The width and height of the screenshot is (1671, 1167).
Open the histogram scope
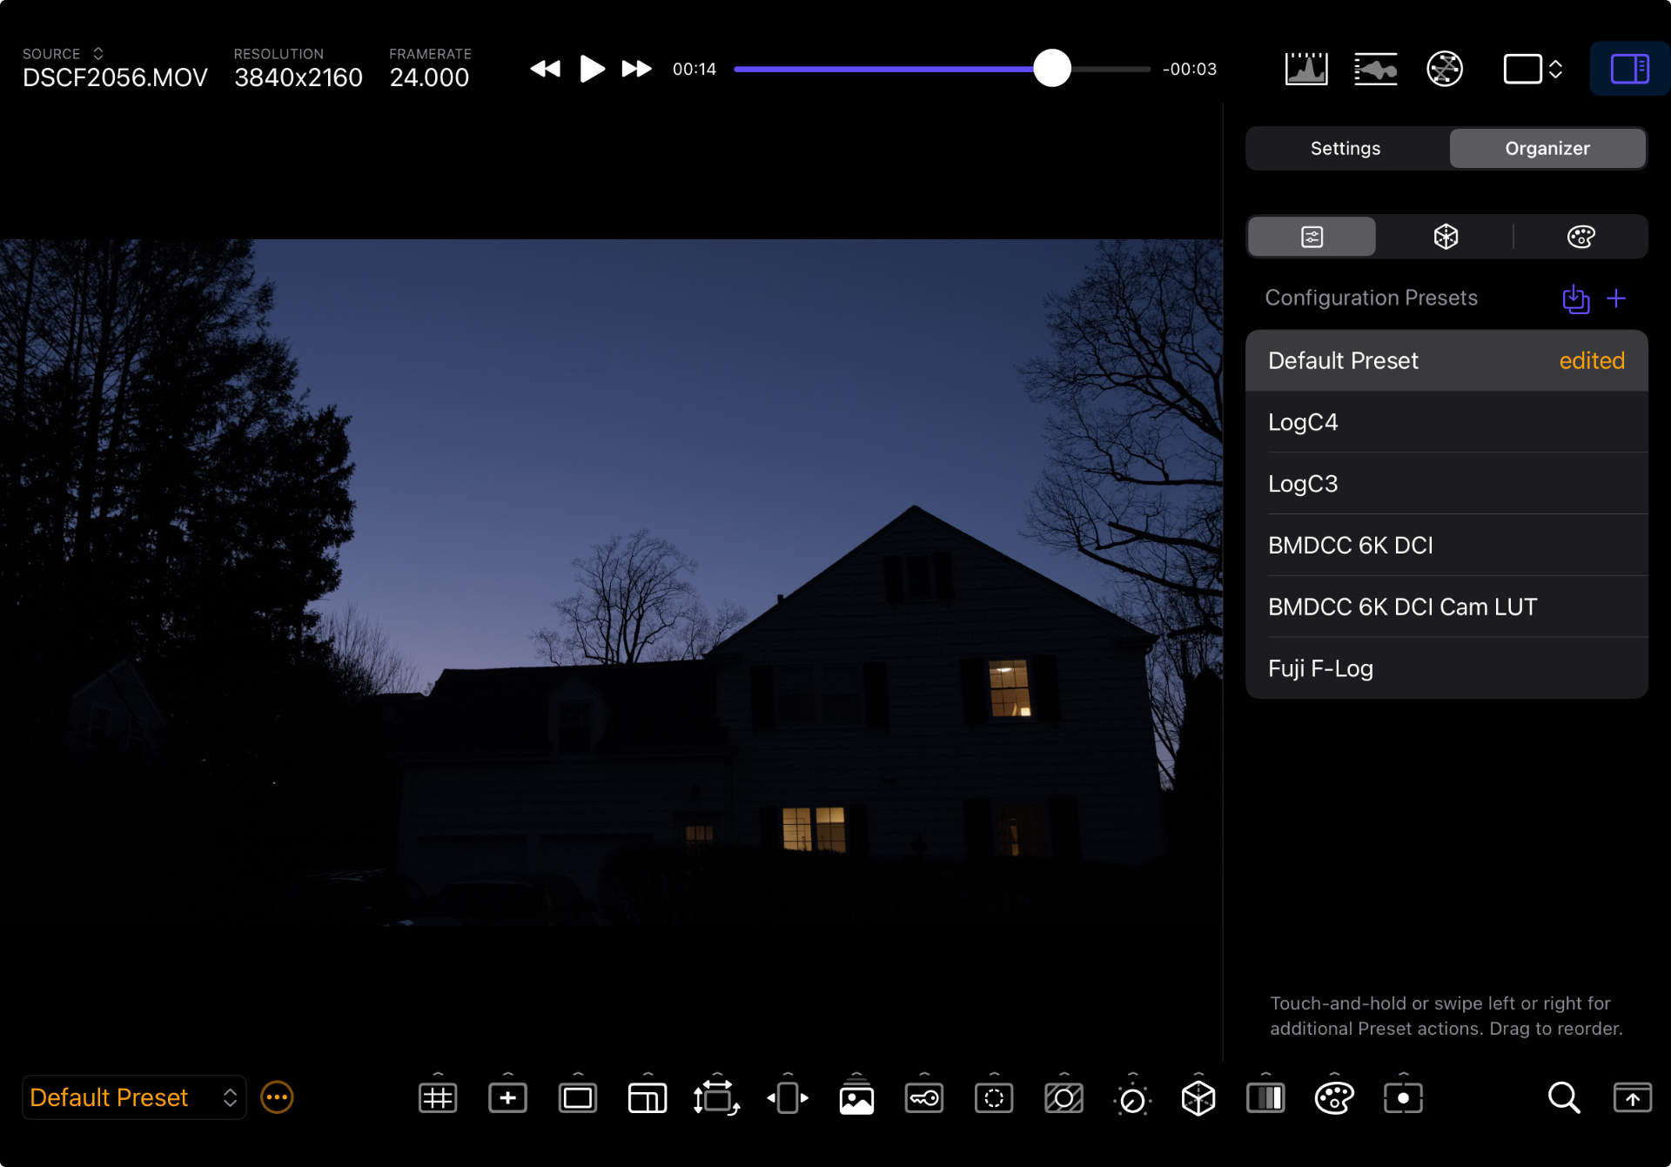tap(1305, 69)
